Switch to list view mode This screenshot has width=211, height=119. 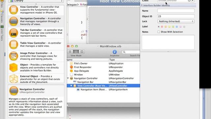pos(76,52)
